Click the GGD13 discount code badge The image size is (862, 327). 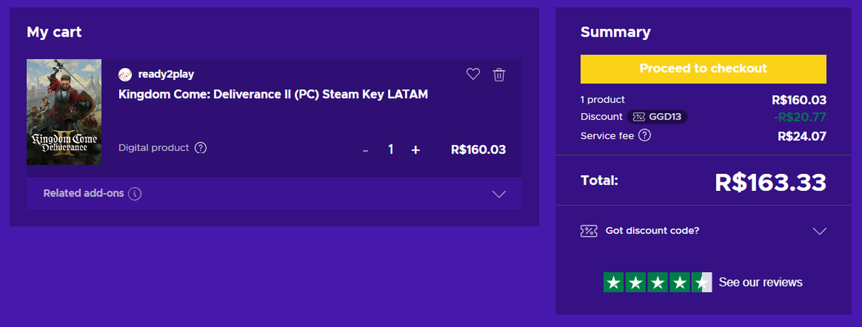(657, 117)
